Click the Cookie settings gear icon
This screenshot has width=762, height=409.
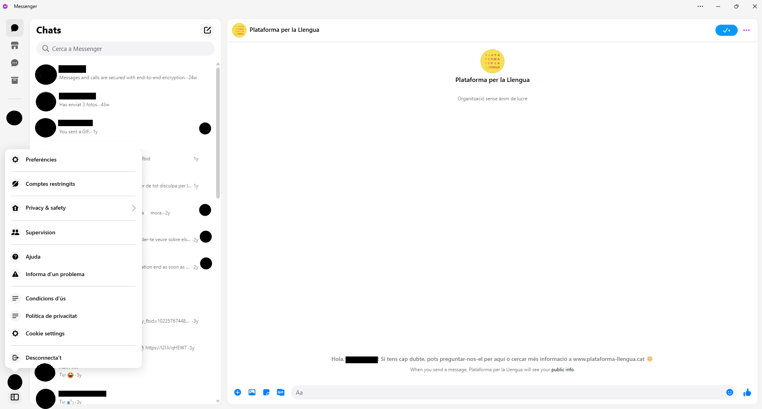(x=16, y=333)
